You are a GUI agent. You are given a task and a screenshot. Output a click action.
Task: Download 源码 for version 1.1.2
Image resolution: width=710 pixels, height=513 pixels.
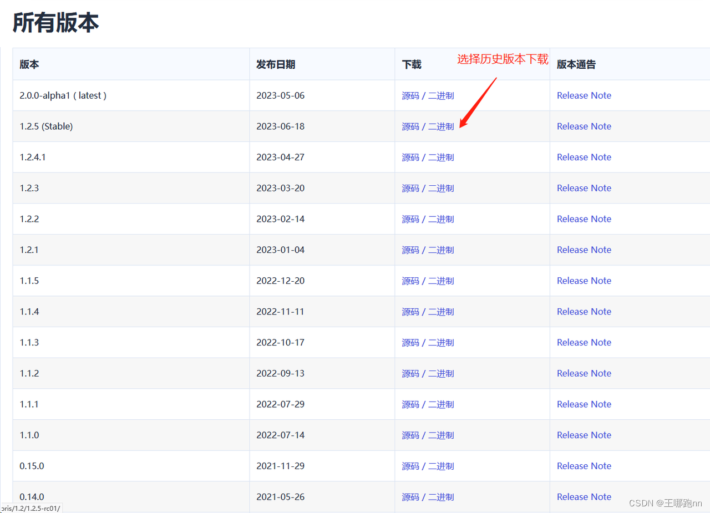coord(410,373)
